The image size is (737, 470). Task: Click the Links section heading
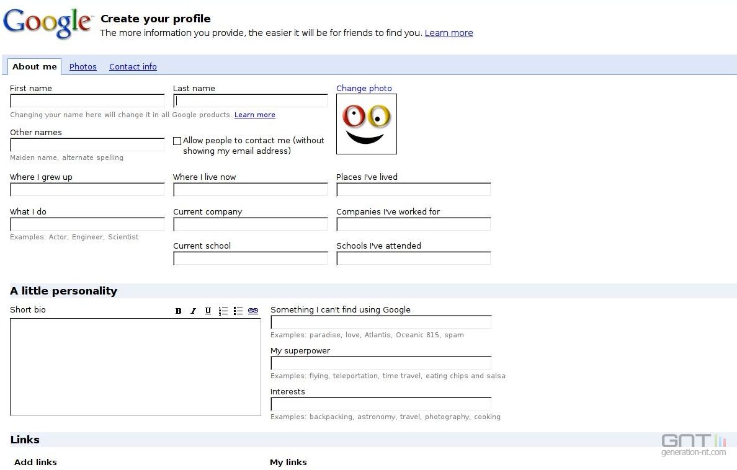(x=25, y=440)
